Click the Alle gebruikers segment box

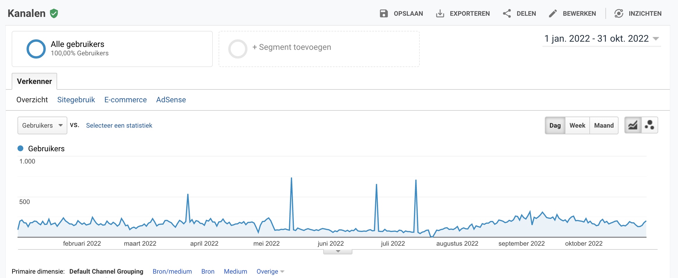click(x=112, y=49)
